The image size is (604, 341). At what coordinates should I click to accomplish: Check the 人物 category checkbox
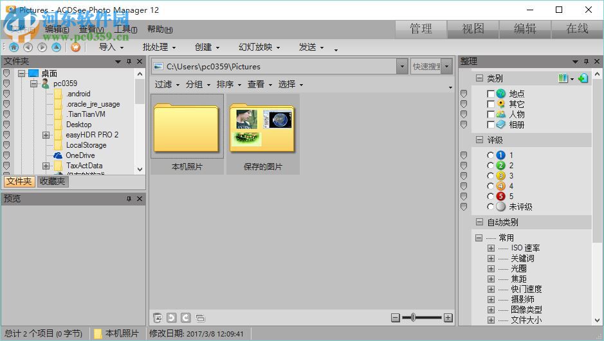(490, 114)
